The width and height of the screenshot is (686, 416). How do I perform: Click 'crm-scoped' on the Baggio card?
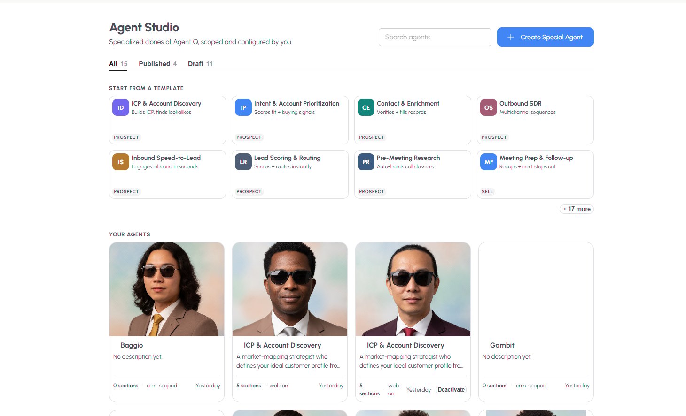click(162, 386)
